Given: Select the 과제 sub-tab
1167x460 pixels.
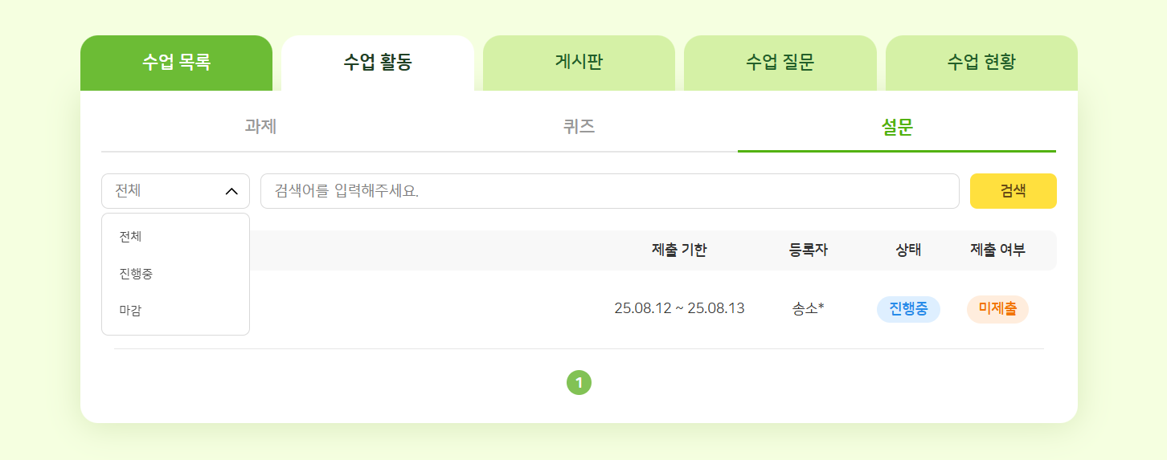Looking at the screenshot, I should coord(260,127).
